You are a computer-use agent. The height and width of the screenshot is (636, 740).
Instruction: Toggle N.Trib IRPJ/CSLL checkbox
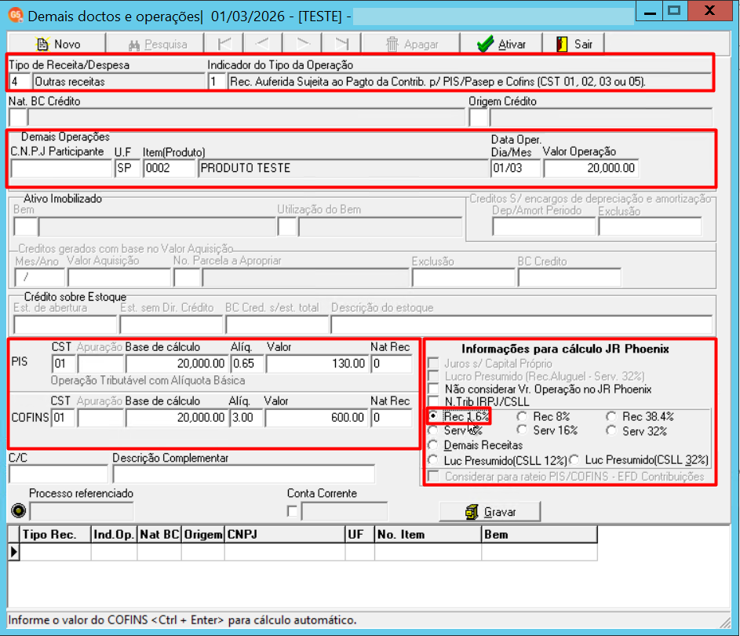432,401
